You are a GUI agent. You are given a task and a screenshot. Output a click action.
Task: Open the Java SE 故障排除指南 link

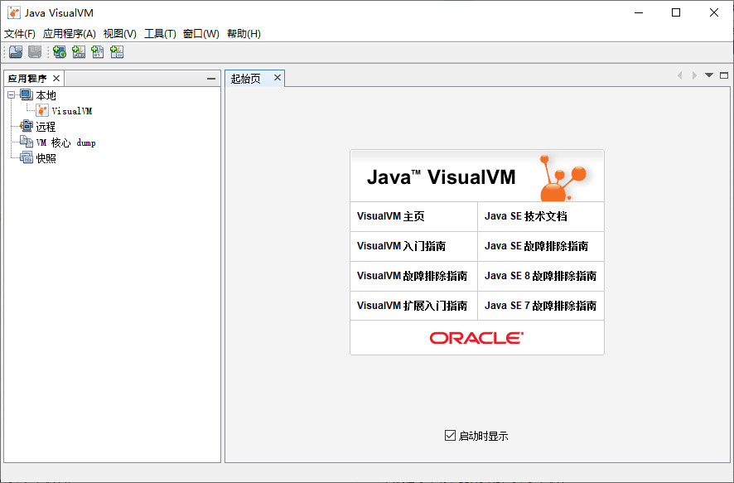tap(537, 246)
